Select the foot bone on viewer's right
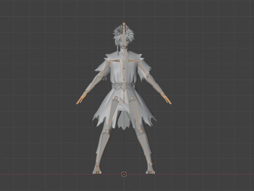Viewport: 254px width, 191px height. (x=150, y=168)
